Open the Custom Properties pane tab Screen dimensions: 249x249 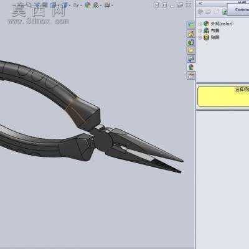click(190, 75)
